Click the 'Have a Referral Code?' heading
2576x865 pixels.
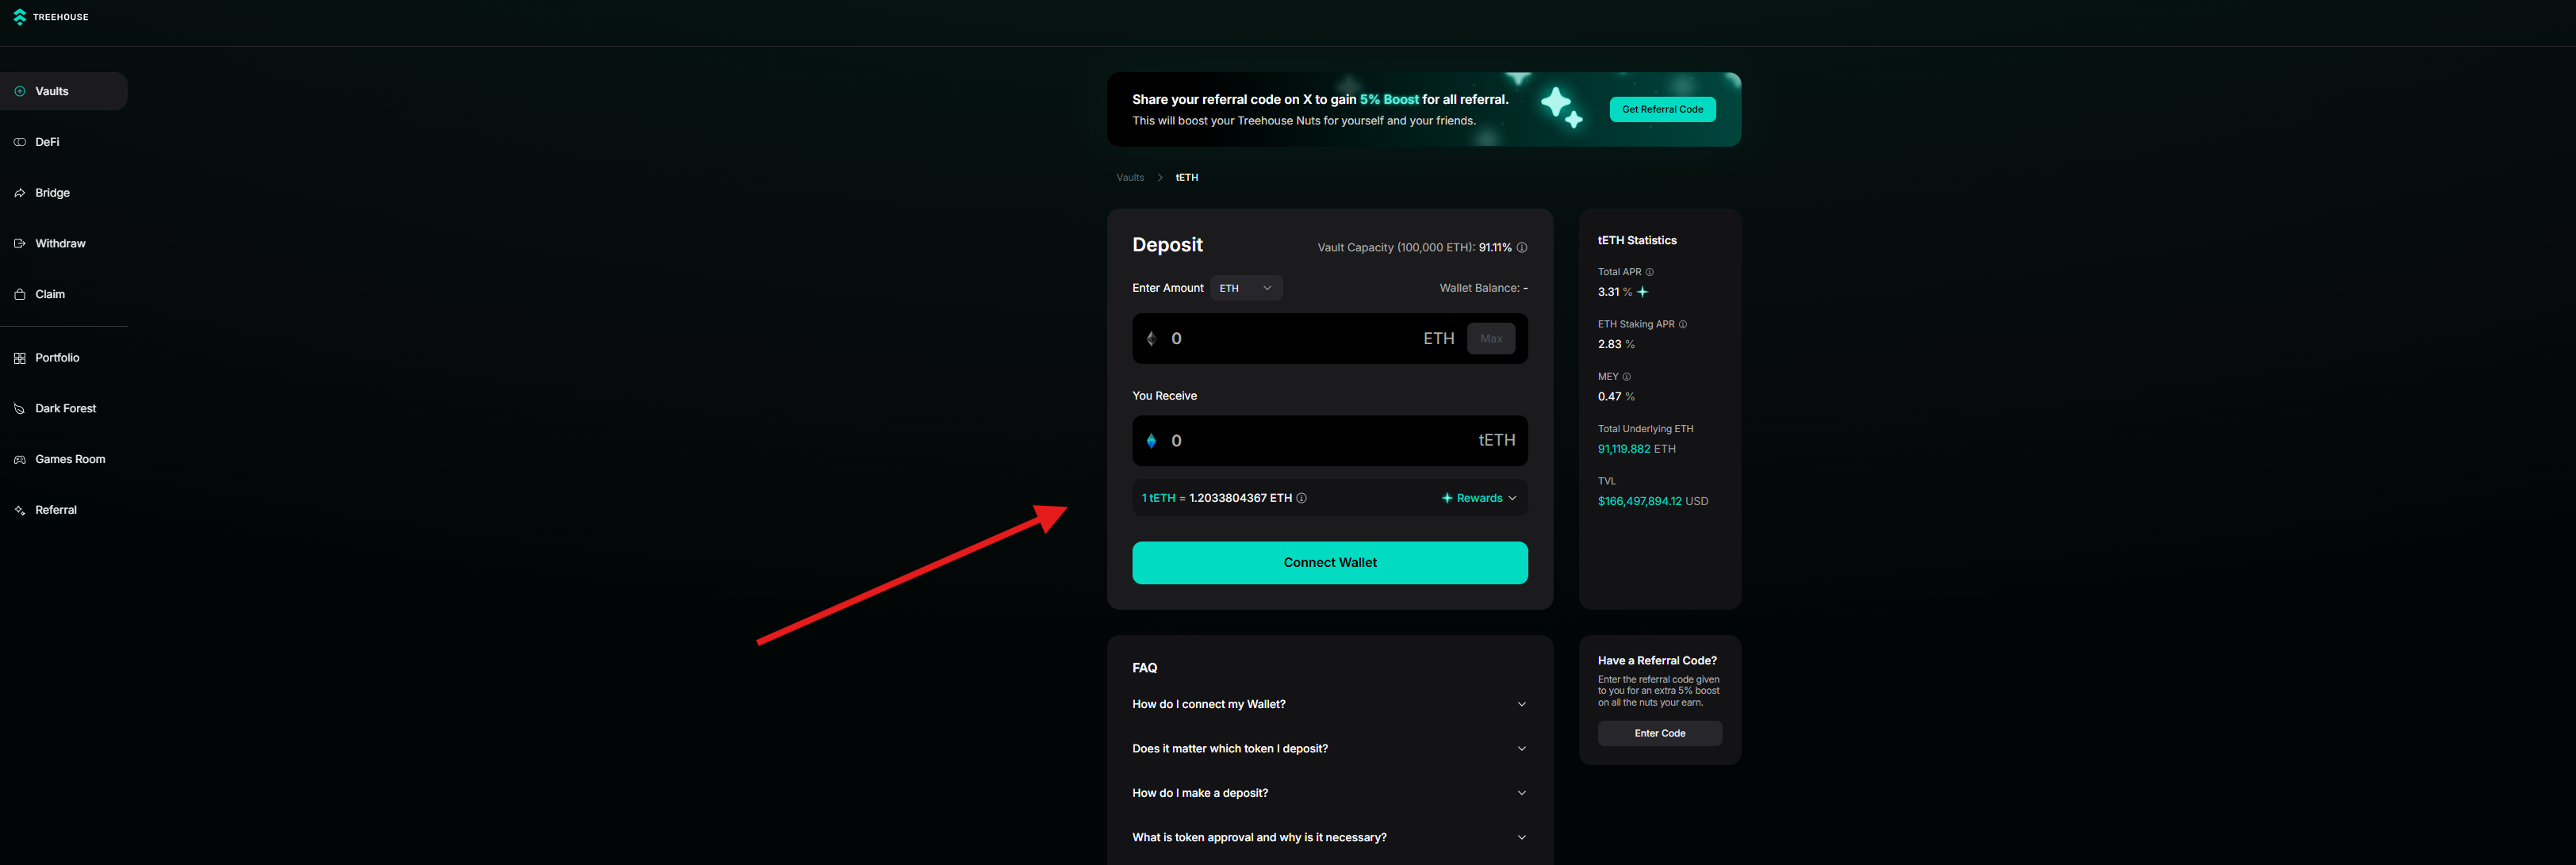1656,661
